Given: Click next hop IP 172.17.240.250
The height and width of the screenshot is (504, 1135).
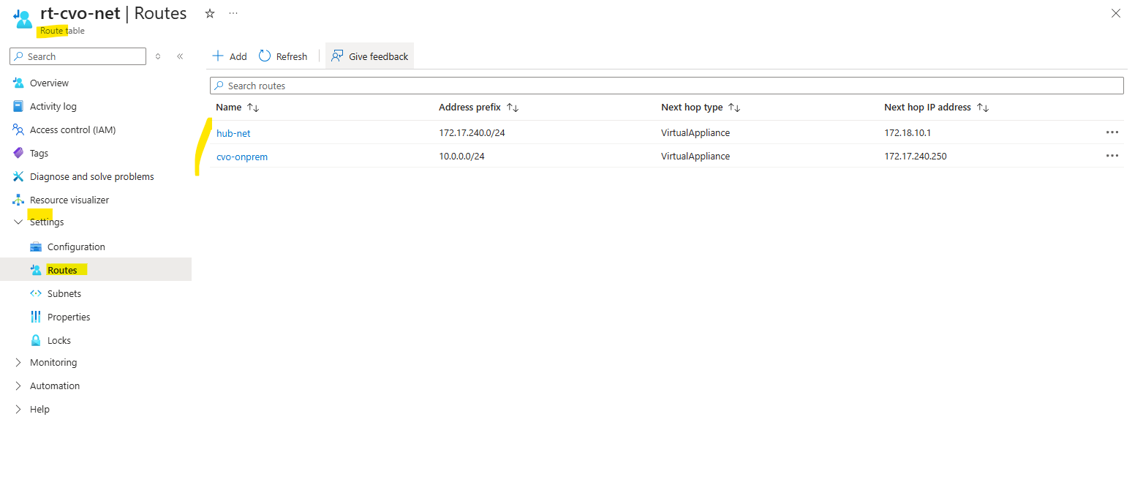Looking at the screenshot, I should point(916,157).
